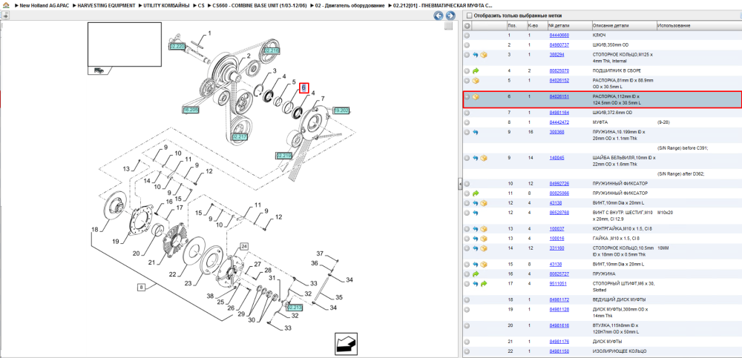Click the box icon for part 140045
The image size is (742, 358).
(x=484, y=157)
